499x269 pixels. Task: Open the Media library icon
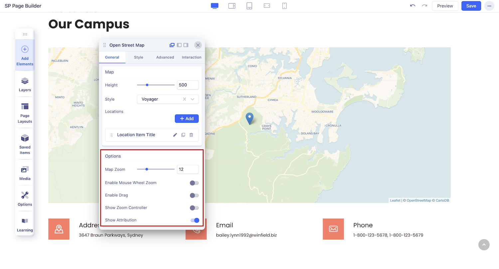pos(25,173)
